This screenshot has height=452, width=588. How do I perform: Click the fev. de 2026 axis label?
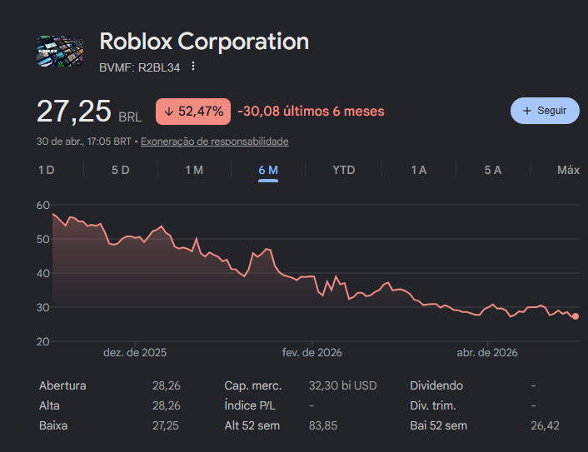click(312, 353)
